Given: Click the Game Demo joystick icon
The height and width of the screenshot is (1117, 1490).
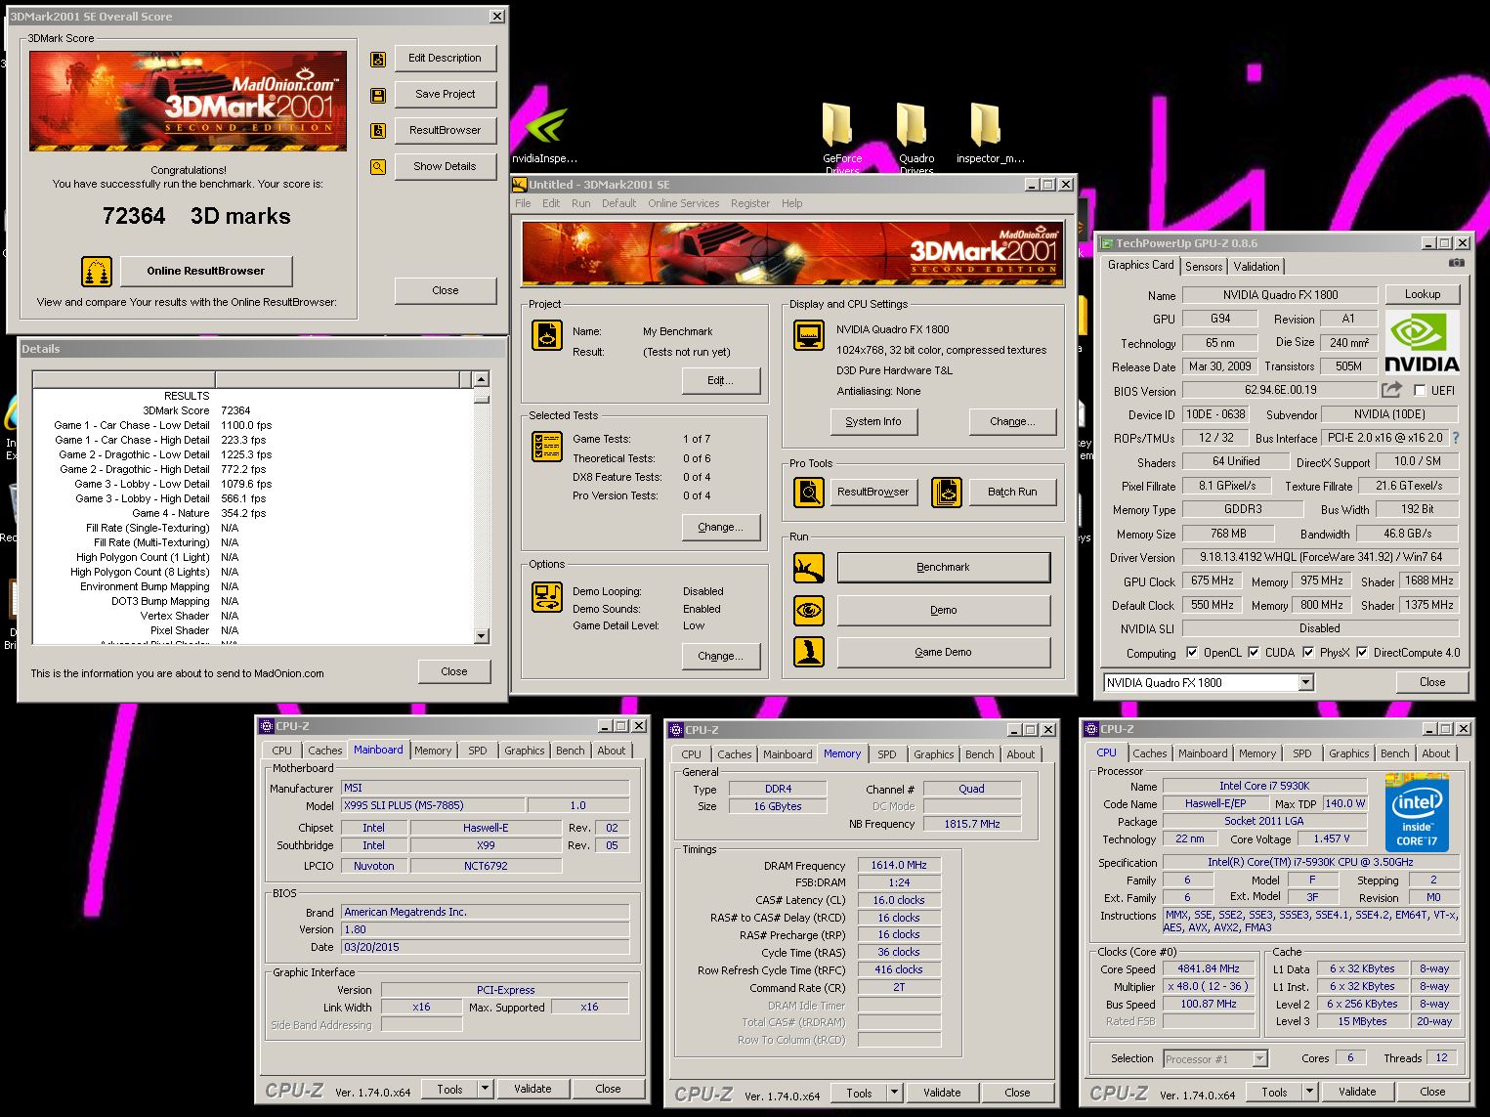Looking at the screenshot, I should tap(809, 652).
